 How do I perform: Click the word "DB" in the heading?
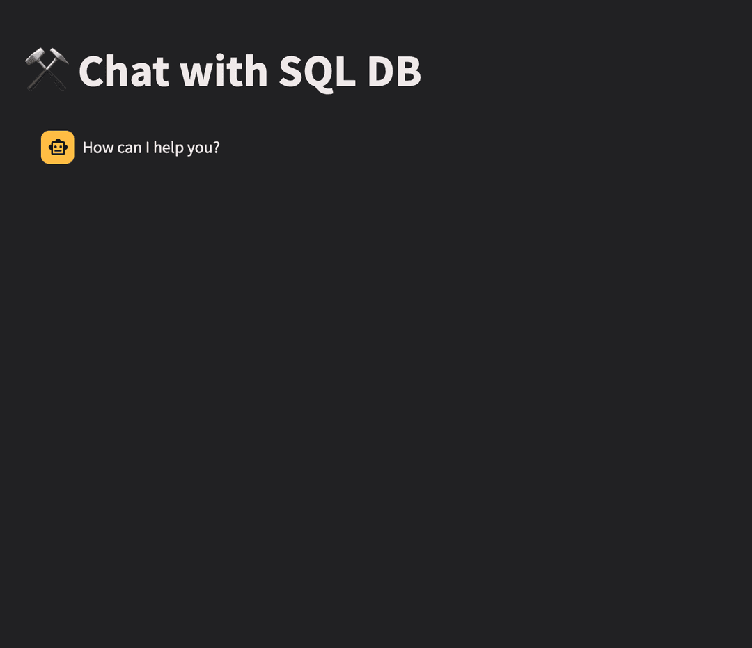[x=394, y=72]
